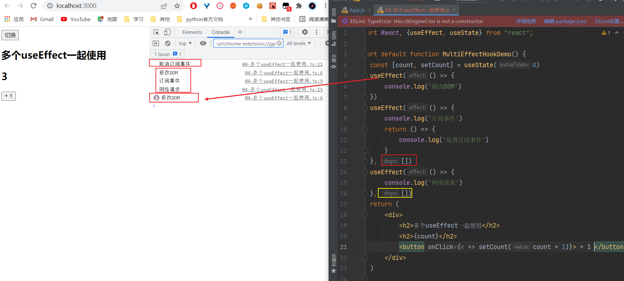Fold the return arrow function at line 10
The image size is (624, 281).
pos(365,129)
